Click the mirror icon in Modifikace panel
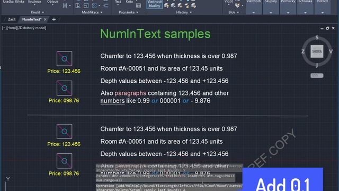Image resolution: width=339 pixels, height=191 pixels. [78, 6]
